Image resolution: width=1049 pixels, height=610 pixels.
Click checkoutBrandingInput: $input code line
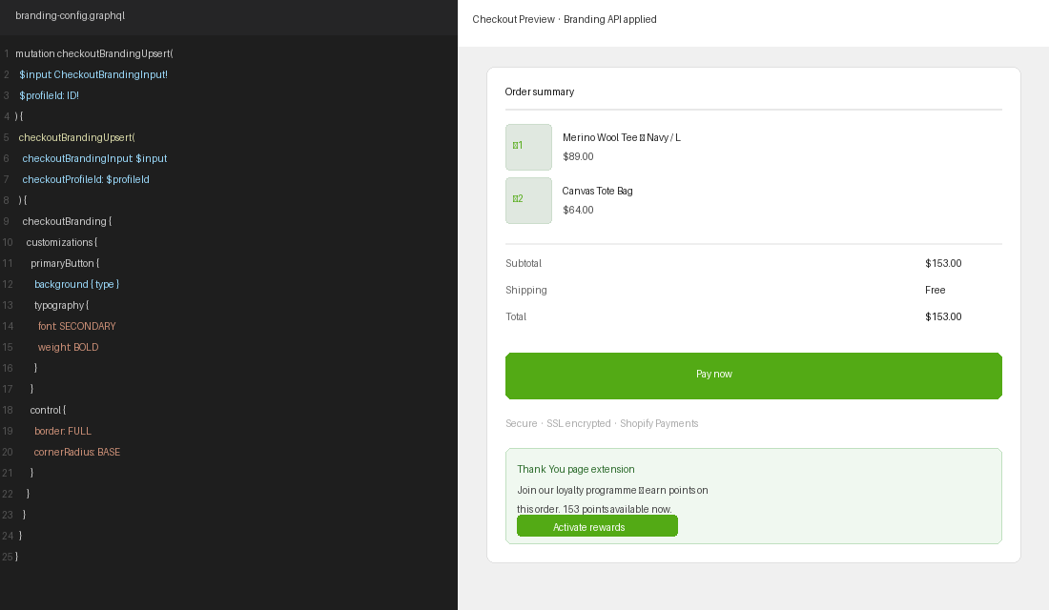pyautogui.click(x=95, y=158)
